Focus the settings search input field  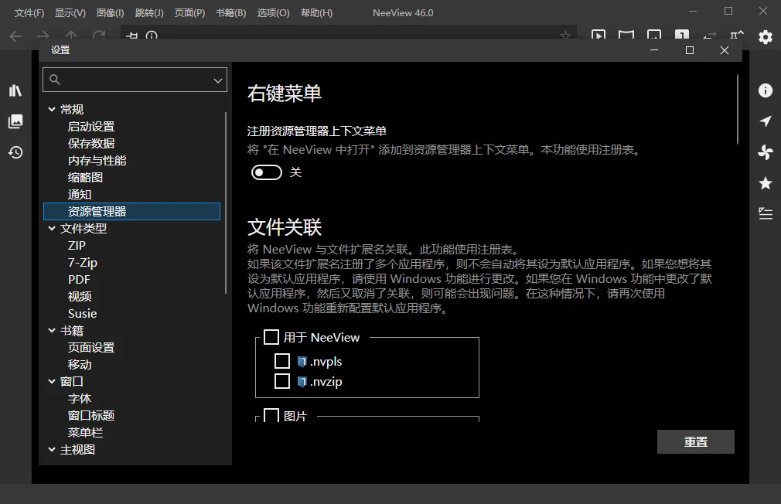point(135,80)
